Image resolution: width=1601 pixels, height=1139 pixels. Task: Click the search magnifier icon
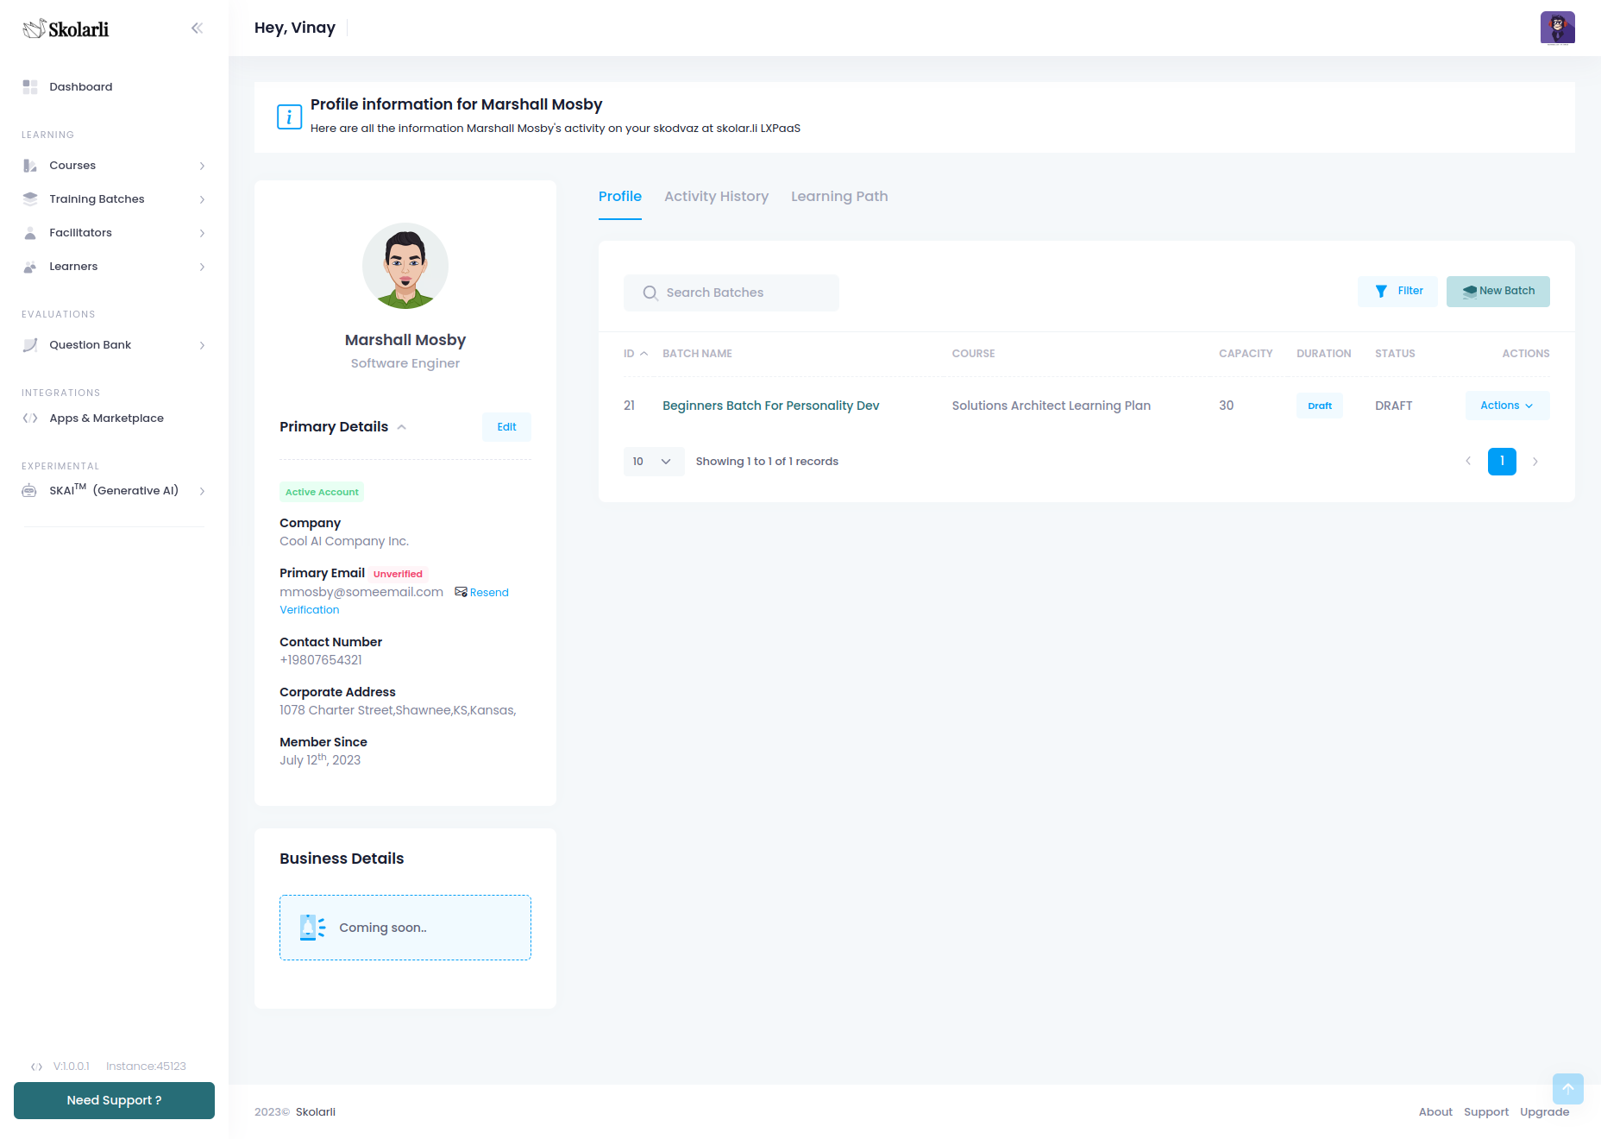[650, 293]
